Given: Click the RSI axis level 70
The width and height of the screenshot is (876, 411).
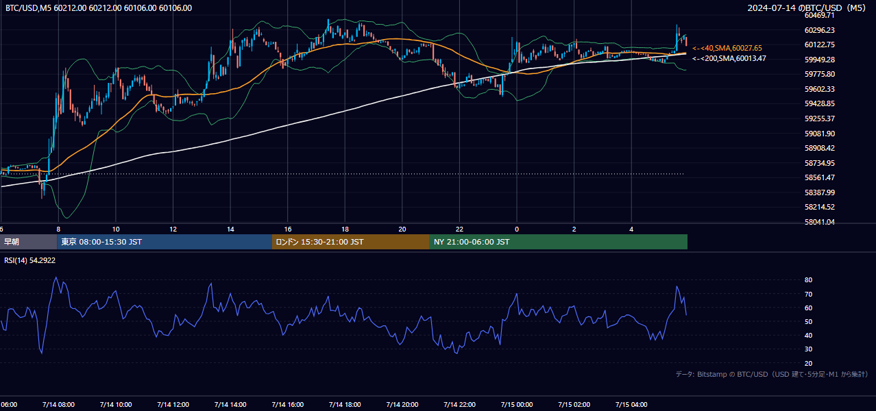Looking at the screenshot, I should 808,294.
